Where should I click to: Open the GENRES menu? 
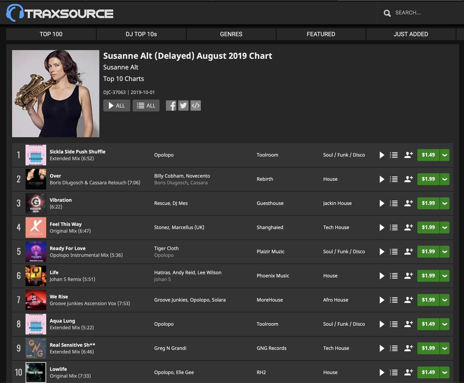click(x=231, y=34)
